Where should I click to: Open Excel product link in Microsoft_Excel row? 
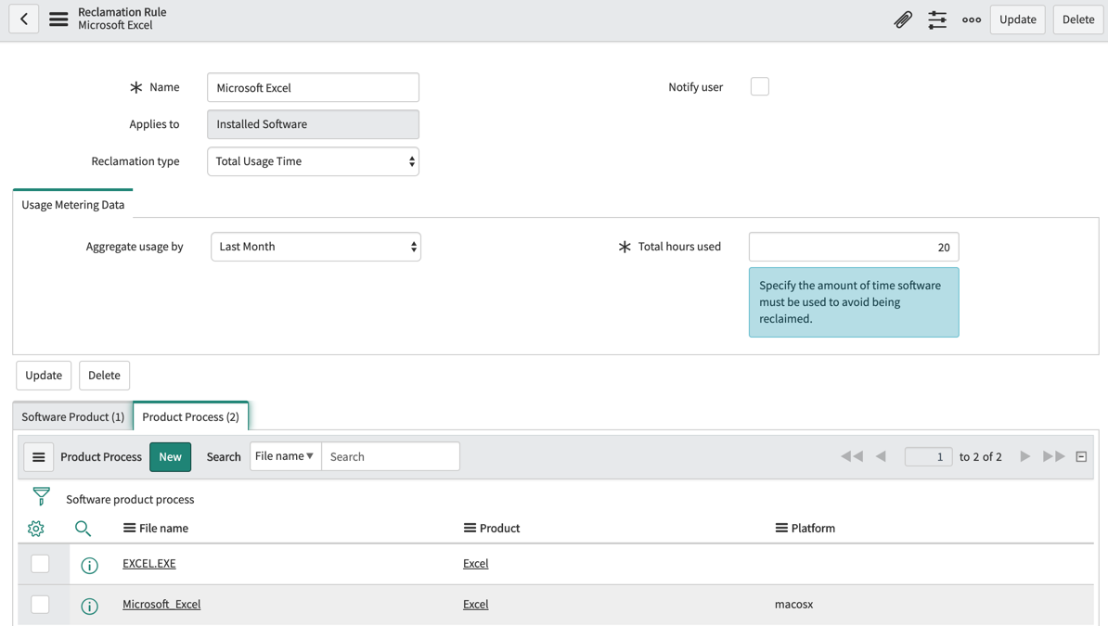click(475, 605)
